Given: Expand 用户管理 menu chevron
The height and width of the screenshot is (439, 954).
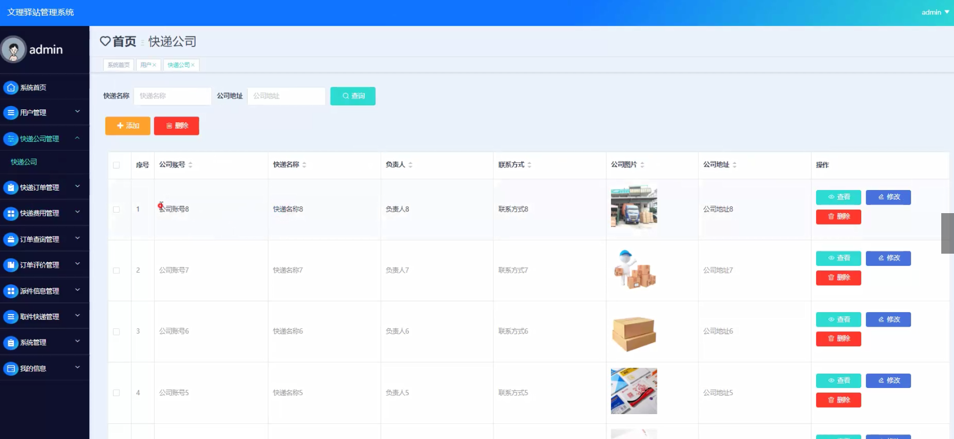Looking at the screenshot, I should click(78, 111).
